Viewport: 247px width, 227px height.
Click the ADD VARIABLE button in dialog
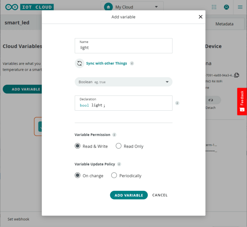[x=129, y=195]
